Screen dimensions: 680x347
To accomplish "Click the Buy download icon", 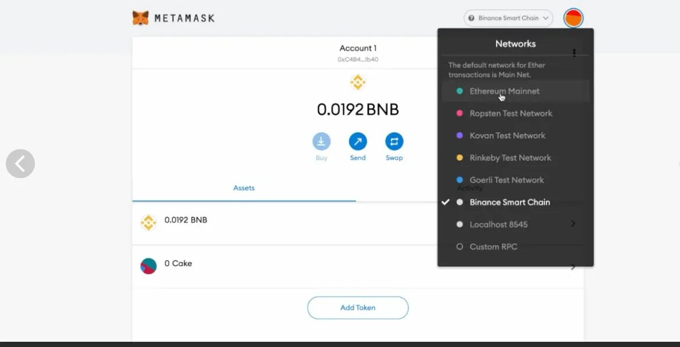I will pos(321,142).
